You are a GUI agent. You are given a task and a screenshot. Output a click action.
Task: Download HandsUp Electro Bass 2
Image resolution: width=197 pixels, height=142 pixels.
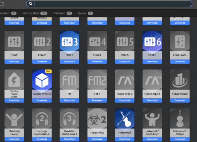[42, 139]
